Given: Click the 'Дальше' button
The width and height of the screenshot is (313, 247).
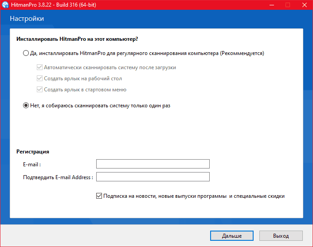Looking at the screenshot, I should pyautogui.click(x=232, y=236).
